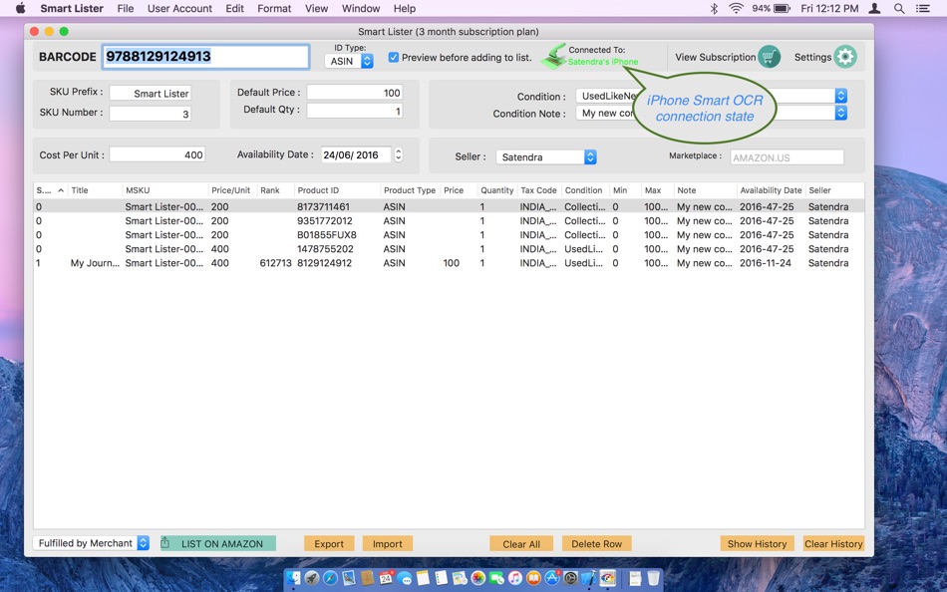Open the Condition Note dropdown arrow
Viewport: 947px width, 592px height.
pyautogui.click(x=840, y=113)
